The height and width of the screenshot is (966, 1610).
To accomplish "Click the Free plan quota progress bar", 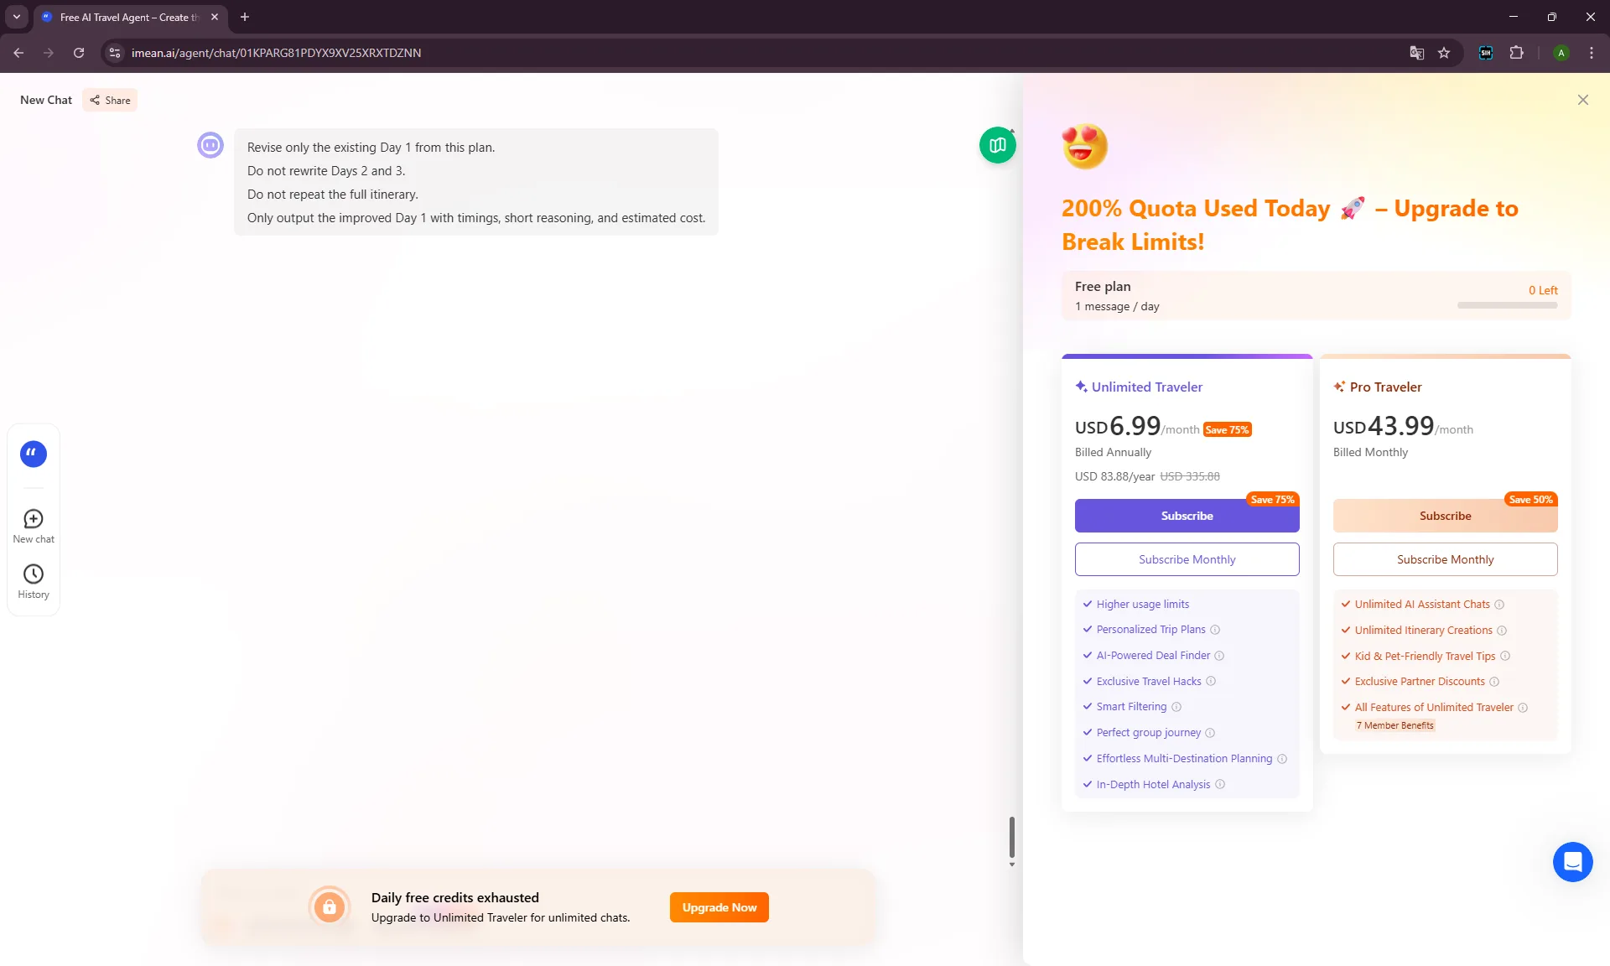I will (1507, 306).
